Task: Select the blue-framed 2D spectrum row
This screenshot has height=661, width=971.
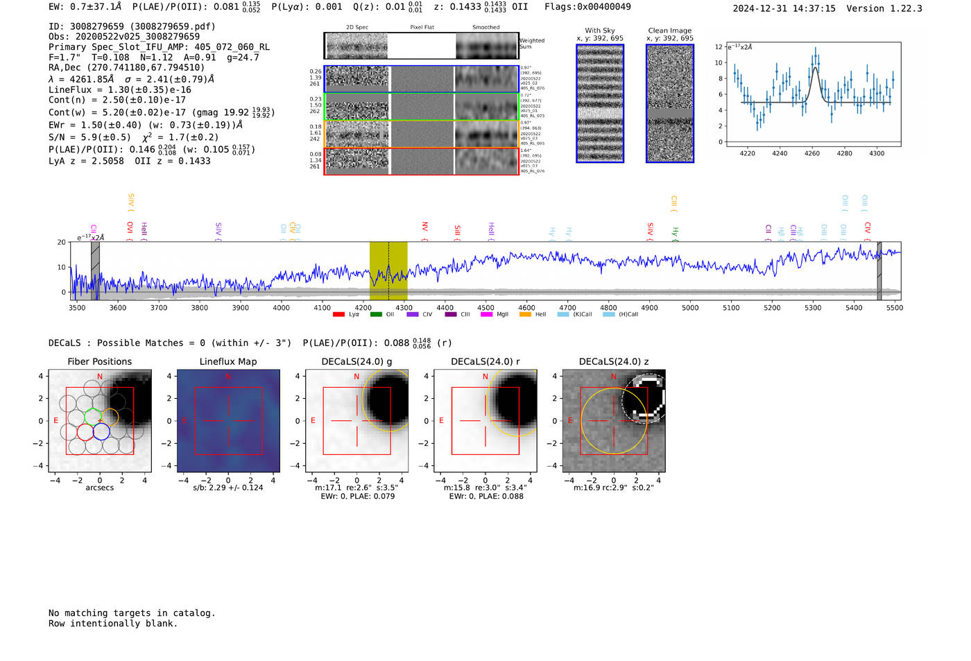Action: [422, 79]
